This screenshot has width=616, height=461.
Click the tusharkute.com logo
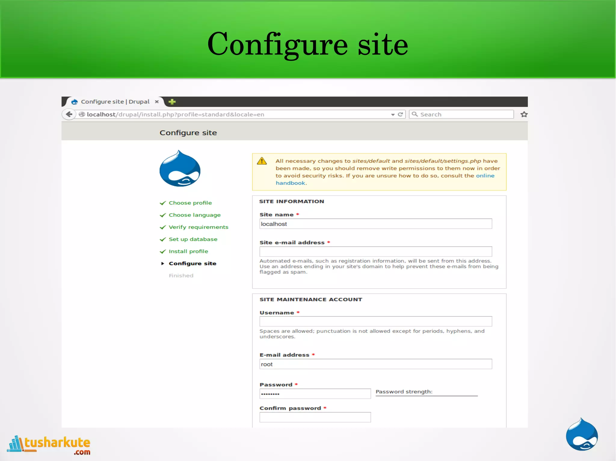[x=49, y=445]
